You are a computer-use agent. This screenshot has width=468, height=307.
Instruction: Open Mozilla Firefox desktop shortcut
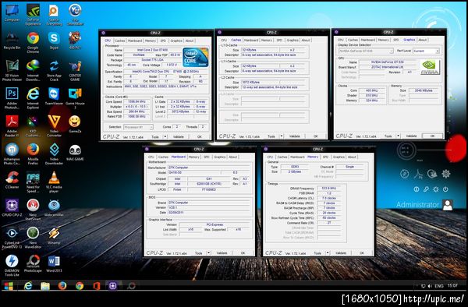(33, 153)
